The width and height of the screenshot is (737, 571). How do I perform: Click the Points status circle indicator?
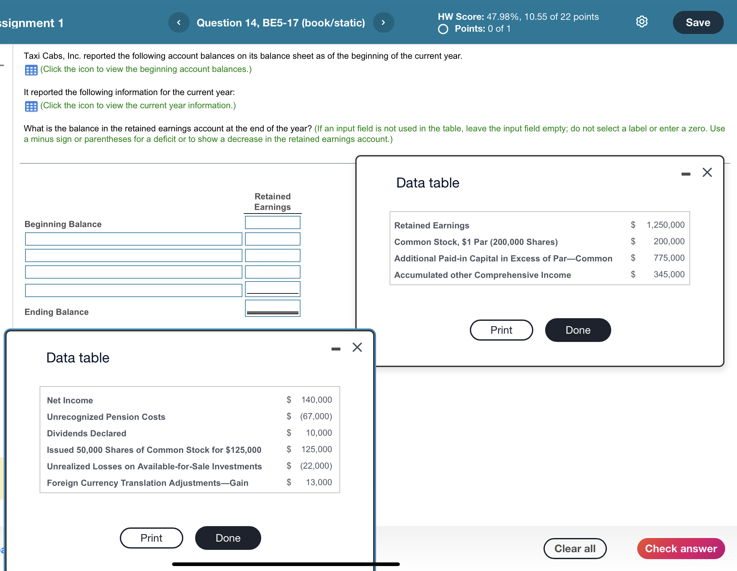tap(443, 29)
